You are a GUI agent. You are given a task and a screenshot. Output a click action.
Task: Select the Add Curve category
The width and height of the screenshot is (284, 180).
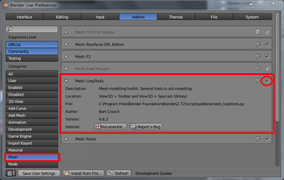click(32, 108)
